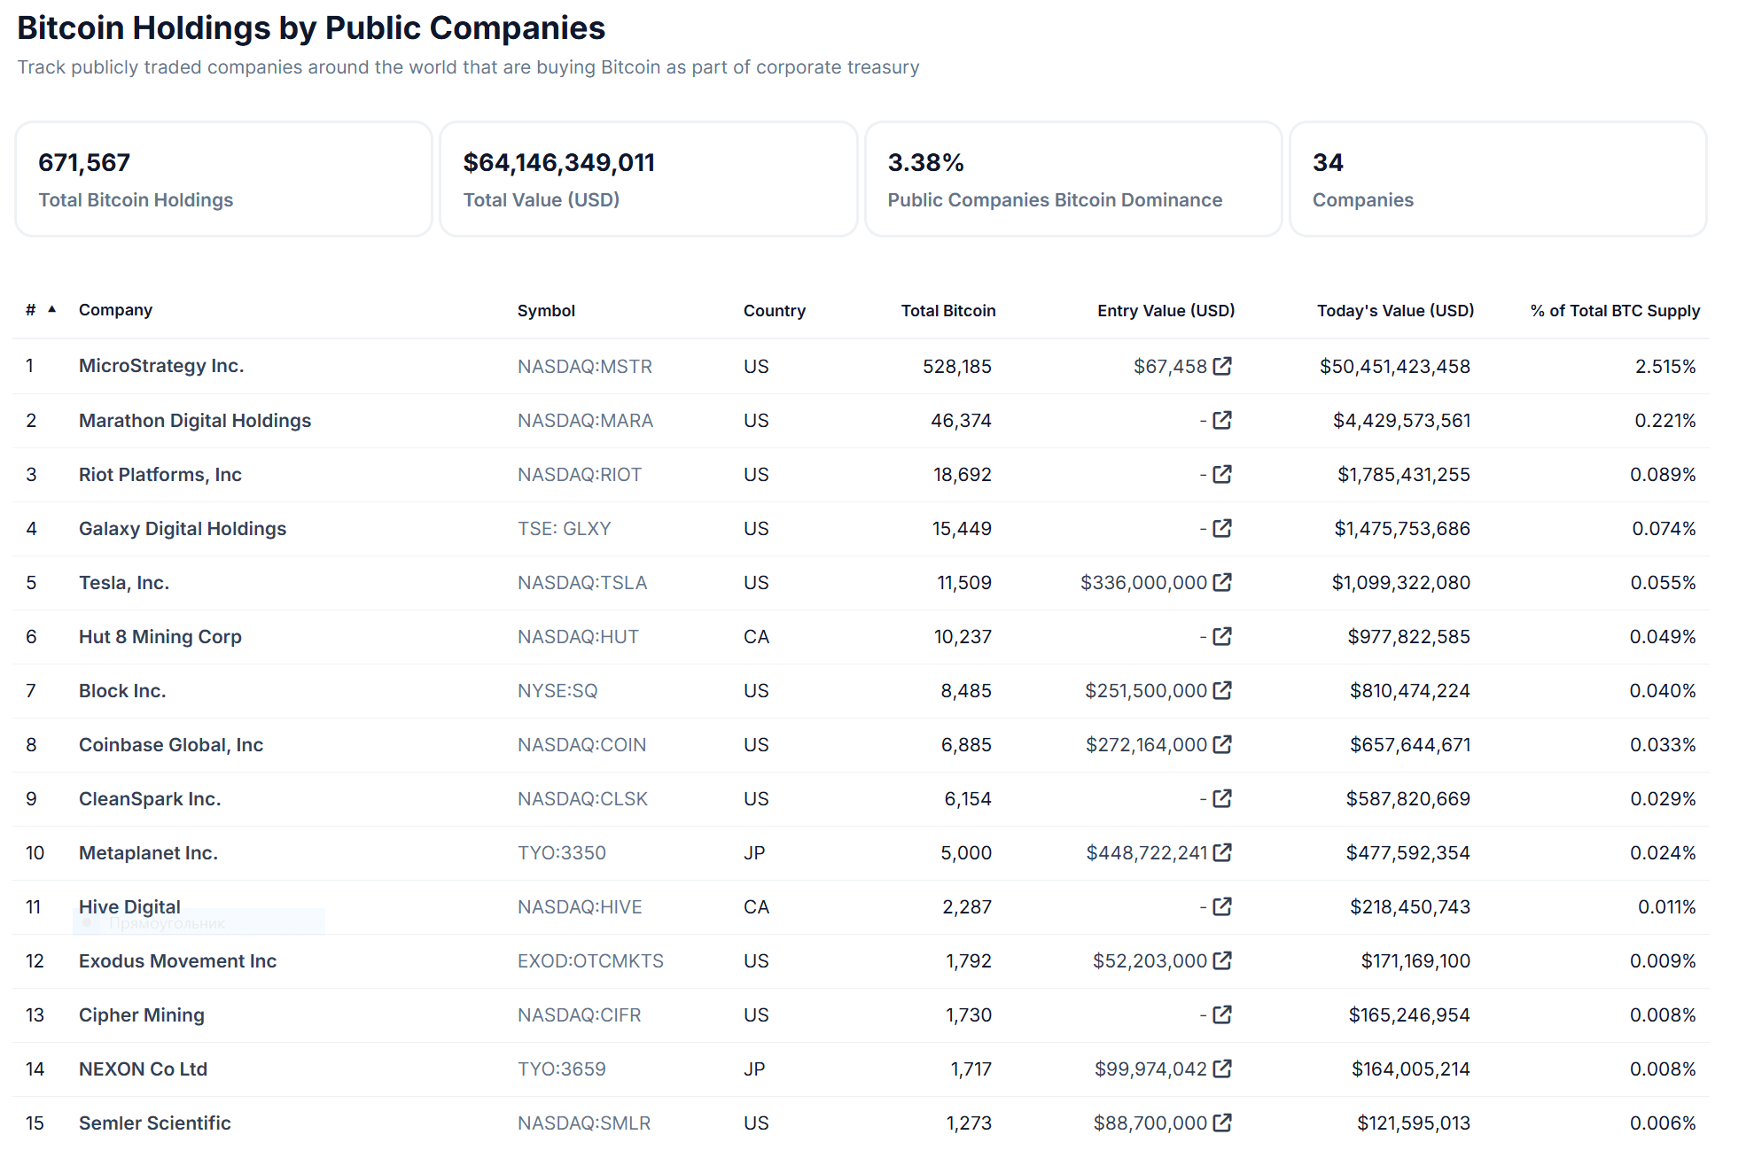Select the Total Bitcoin Holdings stat card
The image size is (1762, 1150).
223,179
